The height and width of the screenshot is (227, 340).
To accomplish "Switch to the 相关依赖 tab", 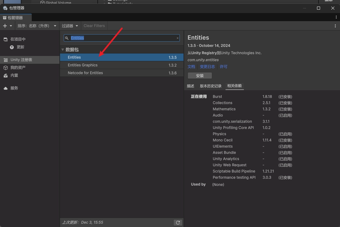I will [235, 86].
